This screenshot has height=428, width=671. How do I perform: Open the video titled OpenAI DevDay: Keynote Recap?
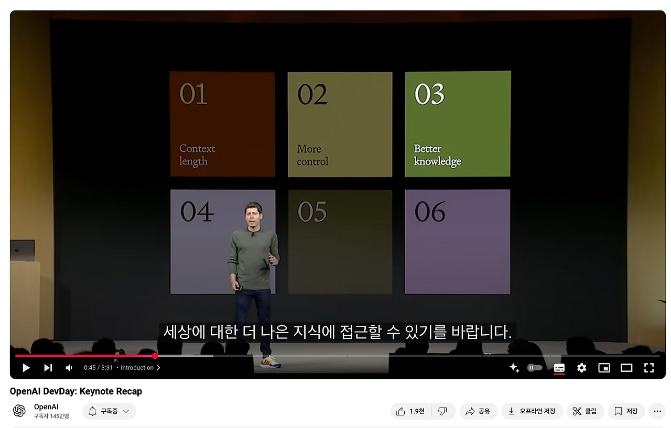pos(75,391)
